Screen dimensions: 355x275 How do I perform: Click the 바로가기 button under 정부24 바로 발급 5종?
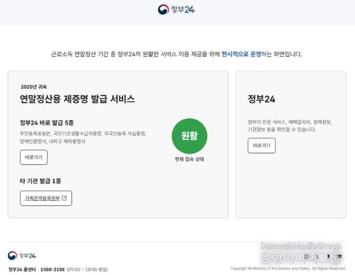point(33,158)
